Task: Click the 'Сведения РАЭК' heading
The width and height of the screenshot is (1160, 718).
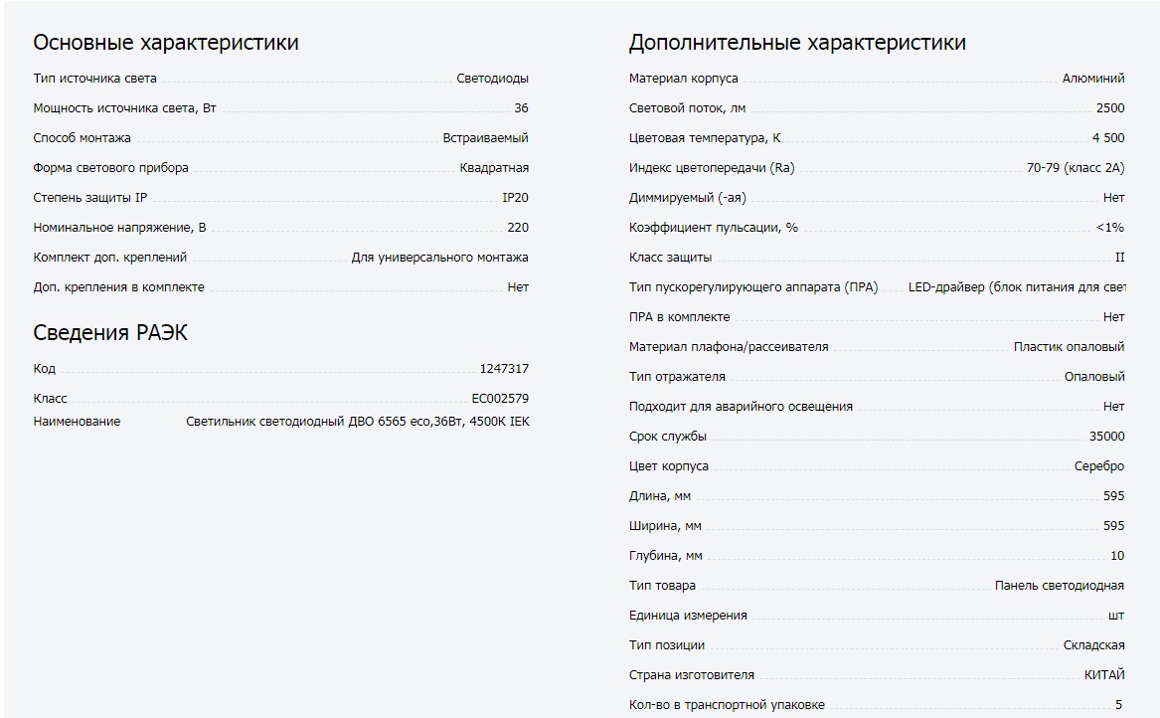Action: [110, 332]
